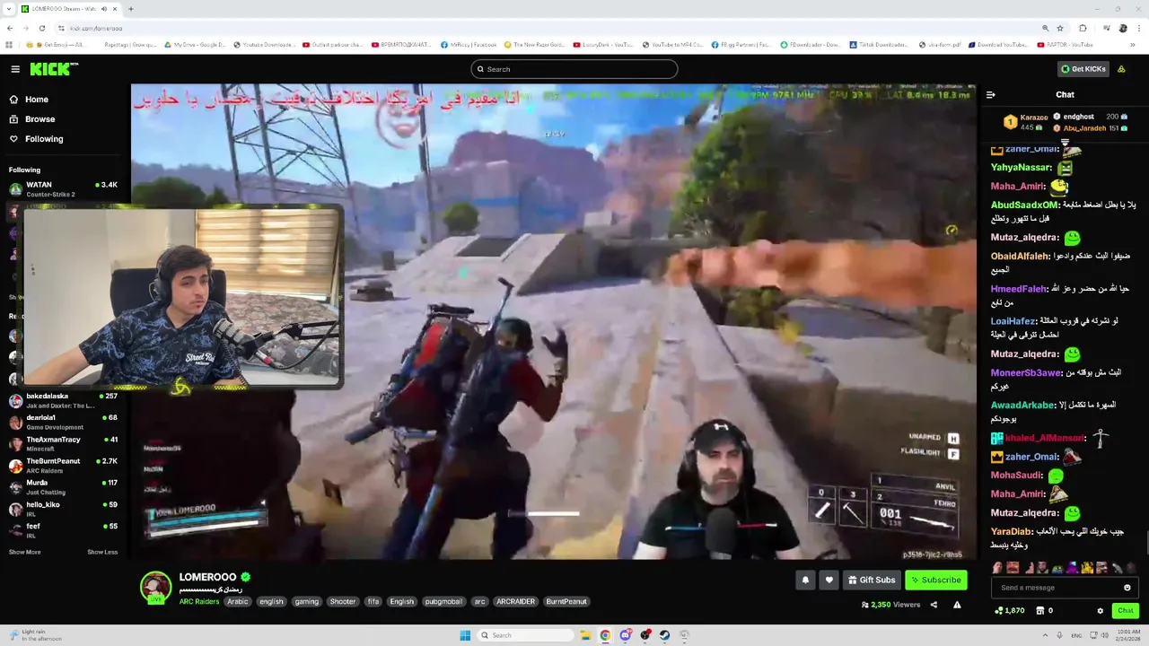Open WATAN channel in Following list
The width and height of the screenshot is (1149, 646).
coord(63,189)
